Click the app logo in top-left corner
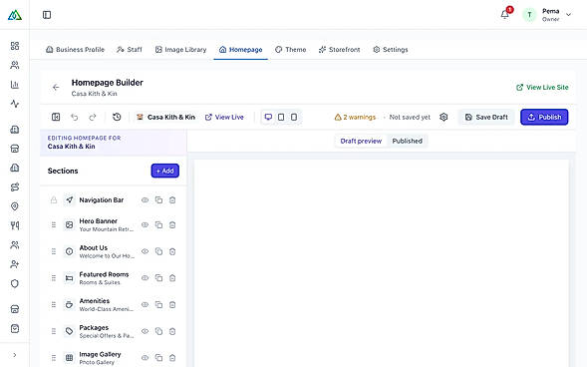Image resolution: width=587 pixels, height=367 pixels. [15, 15]
